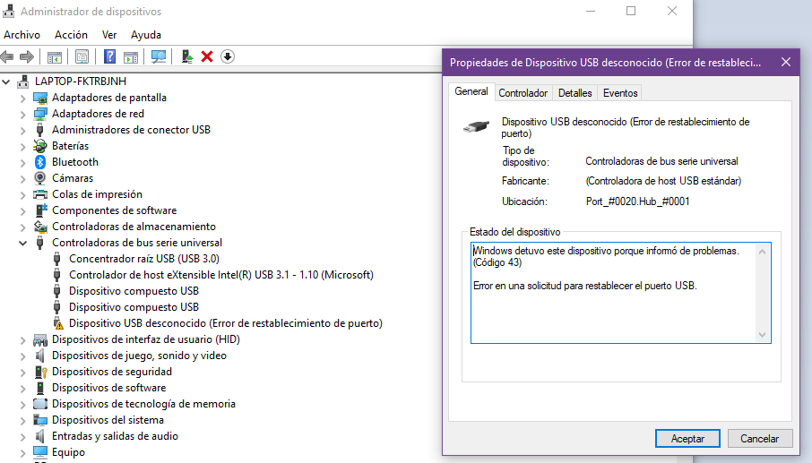Toggle the action pane toolbar icon
This screenshot has width=812, height=463.
click(x=131, y=57)
